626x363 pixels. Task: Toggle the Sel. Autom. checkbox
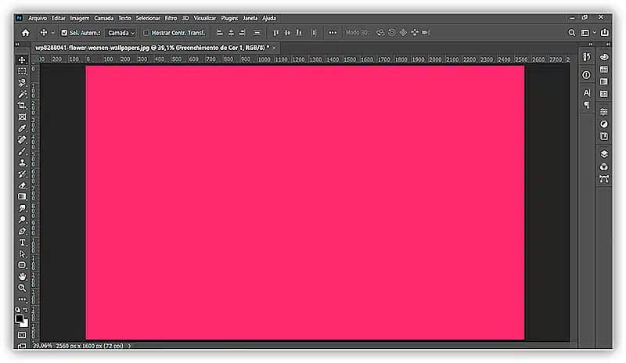coord(64,33)
